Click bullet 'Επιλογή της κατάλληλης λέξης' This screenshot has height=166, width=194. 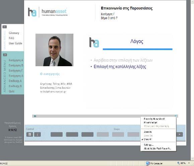coord(120,67)
